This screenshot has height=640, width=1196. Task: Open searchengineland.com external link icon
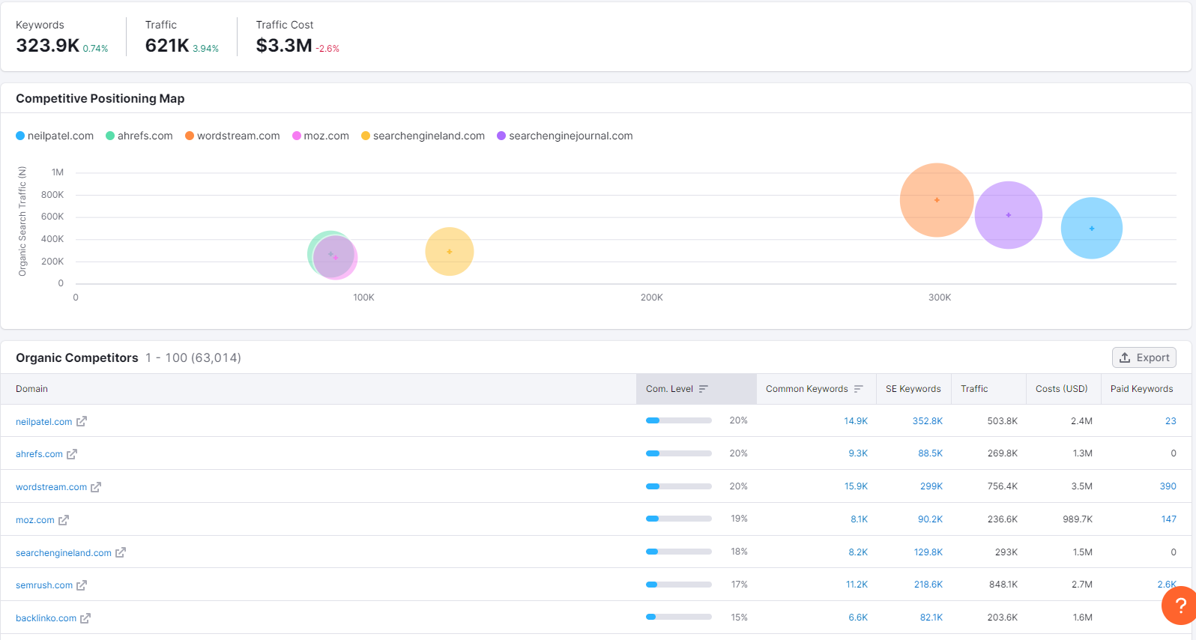[121, 552]
